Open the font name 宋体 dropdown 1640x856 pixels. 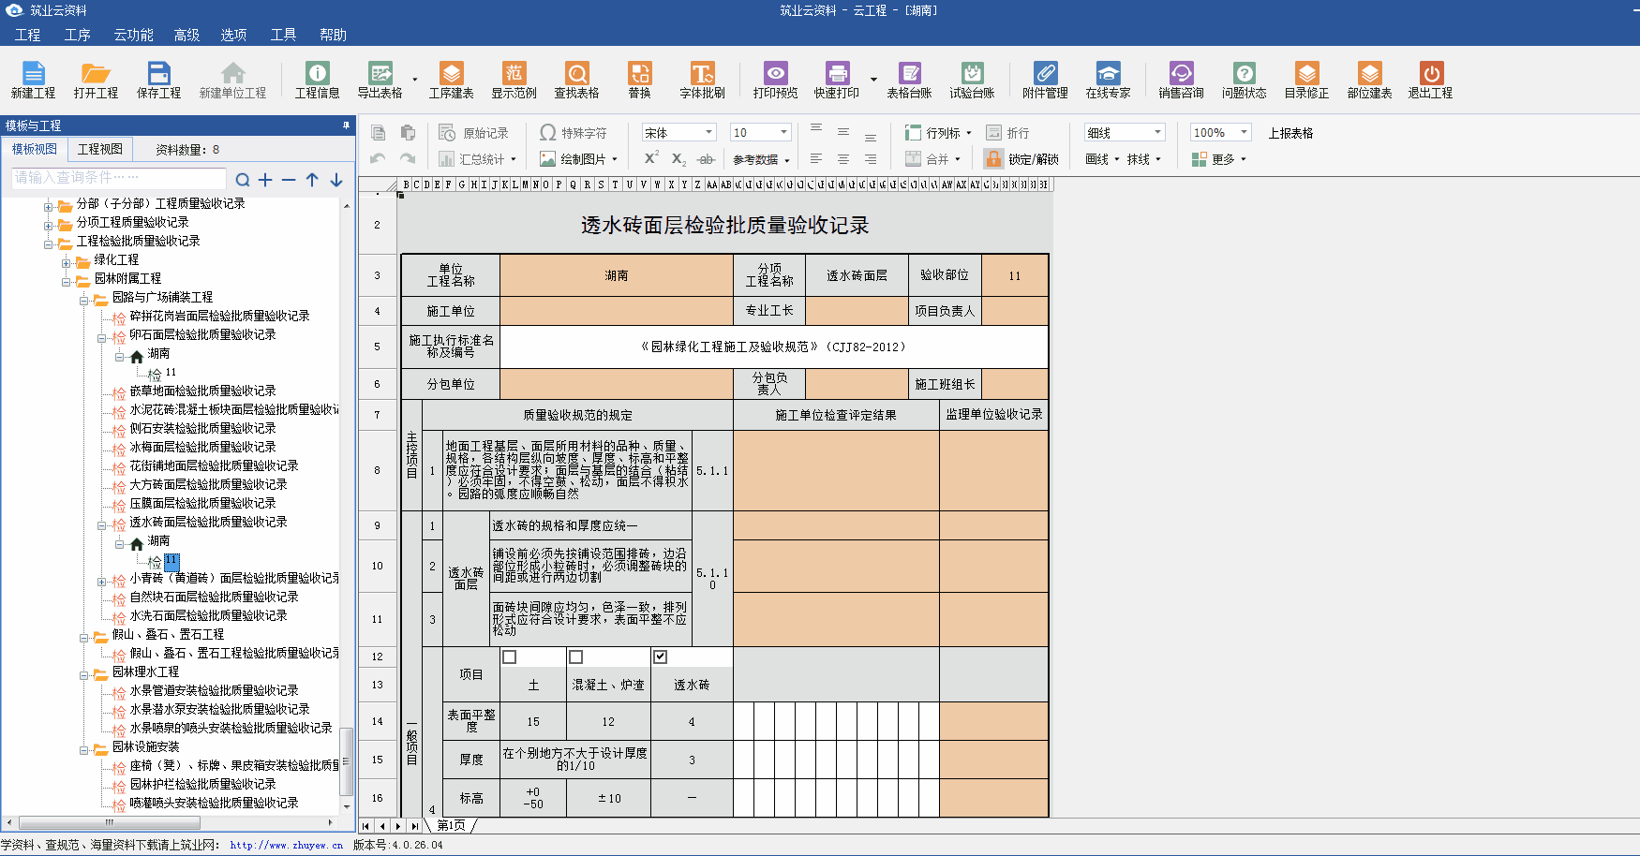(x=708, y=133)
